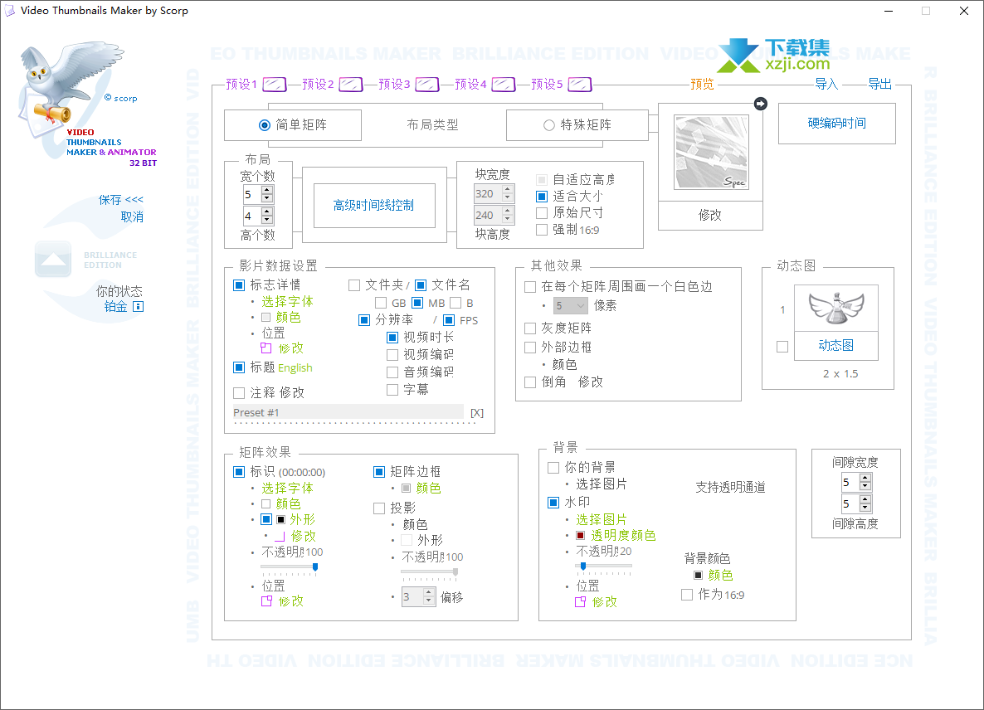This screenshot has height=710, width=984.
Task: Click the 预设5 preset icon
Action: (x=580, y=84)
